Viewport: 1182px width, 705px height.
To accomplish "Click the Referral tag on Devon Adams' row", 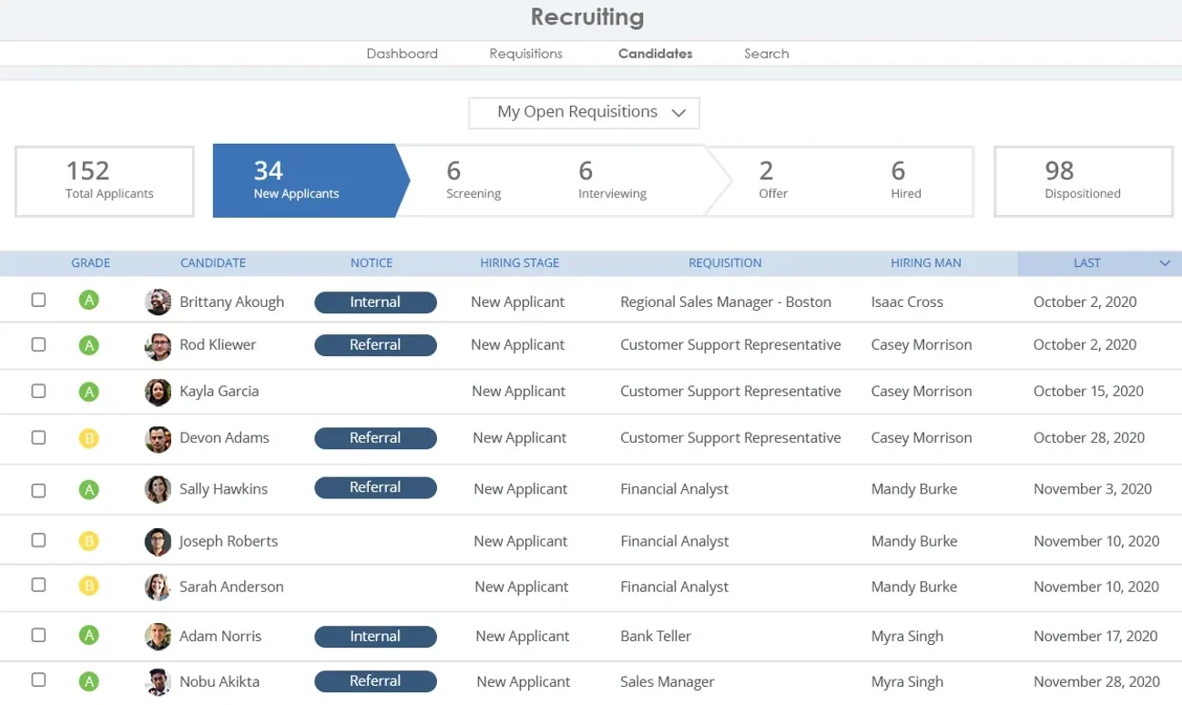I will (x=375, y=438).
